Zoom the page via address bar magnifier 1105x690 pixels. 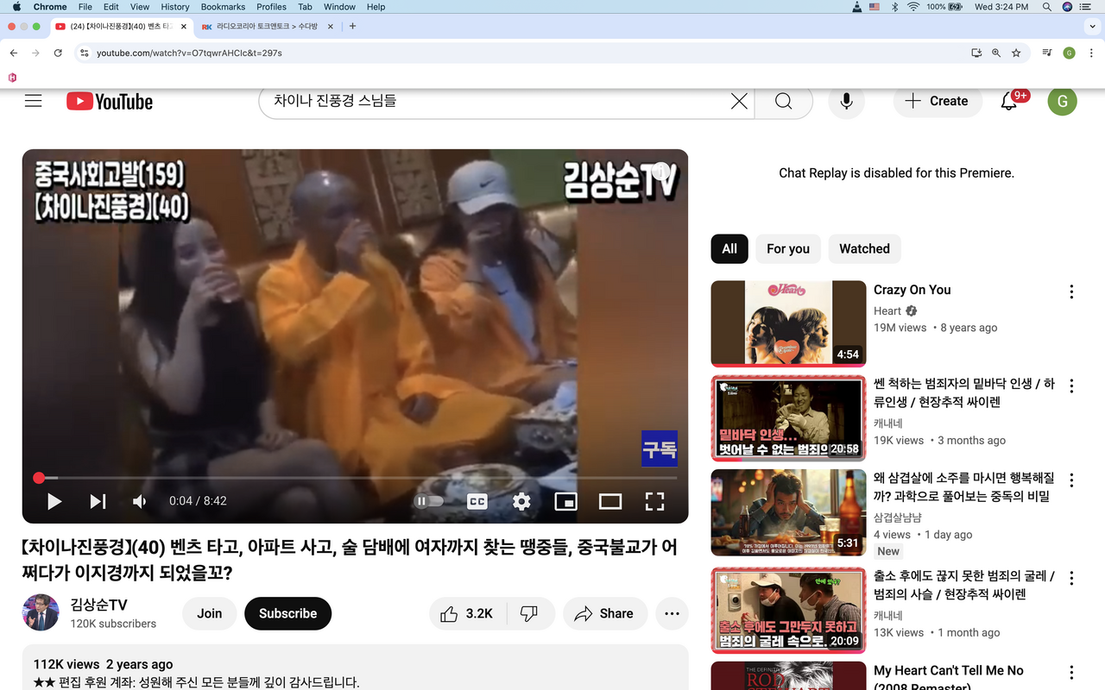pyautogui.click(x=996, y=53)
